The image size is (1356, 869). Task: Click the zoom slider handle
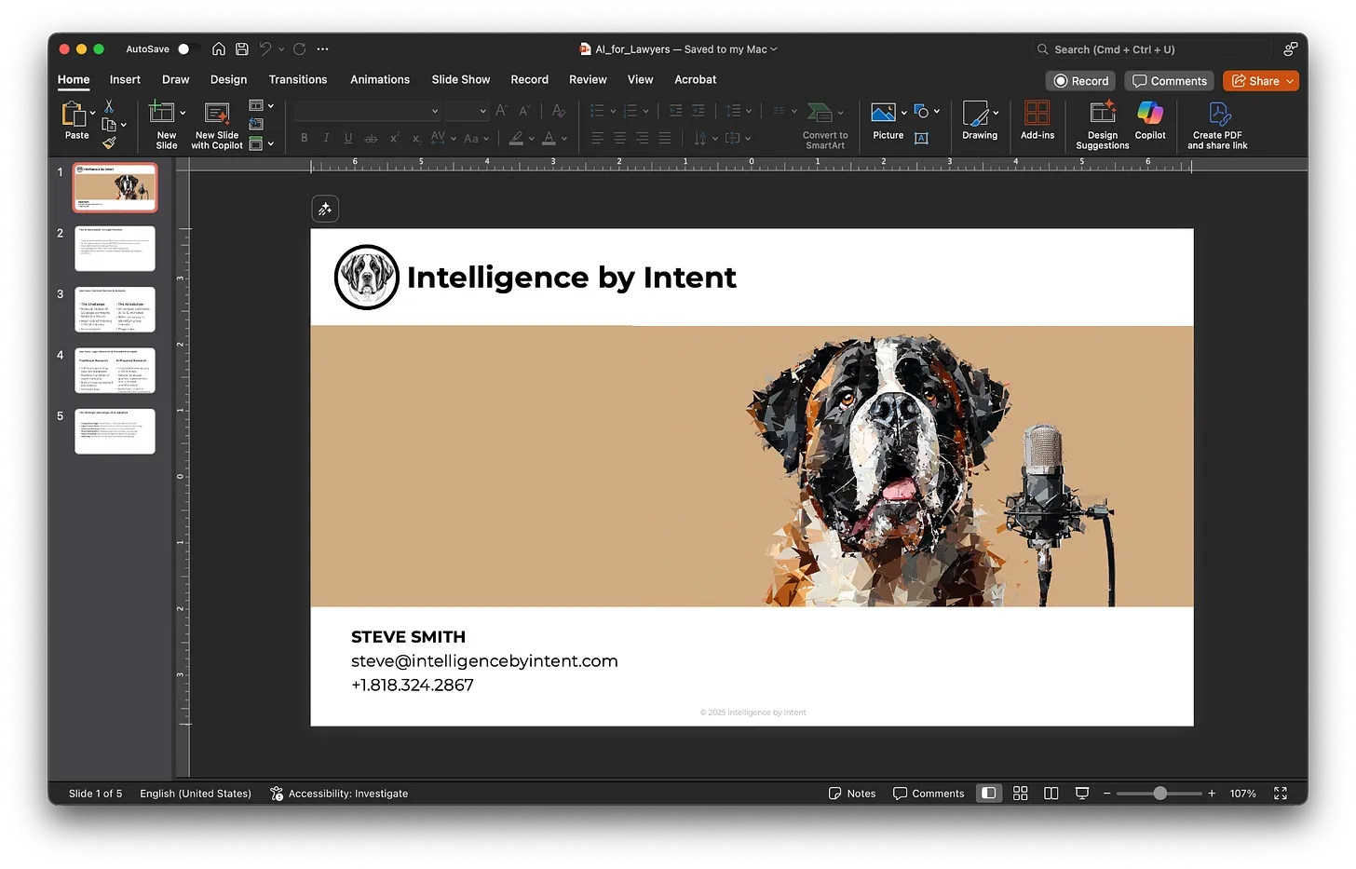1159,794
